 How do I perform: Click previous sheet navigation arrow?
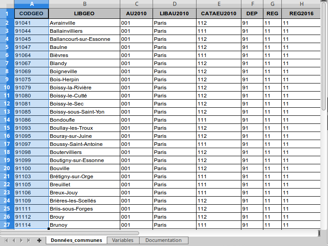coord(14,241)
